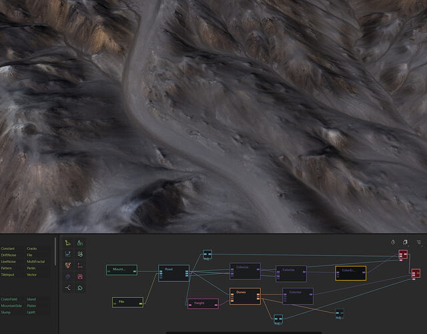
Task: Select Perlin in the node list
Action: [x=31, y=268]
